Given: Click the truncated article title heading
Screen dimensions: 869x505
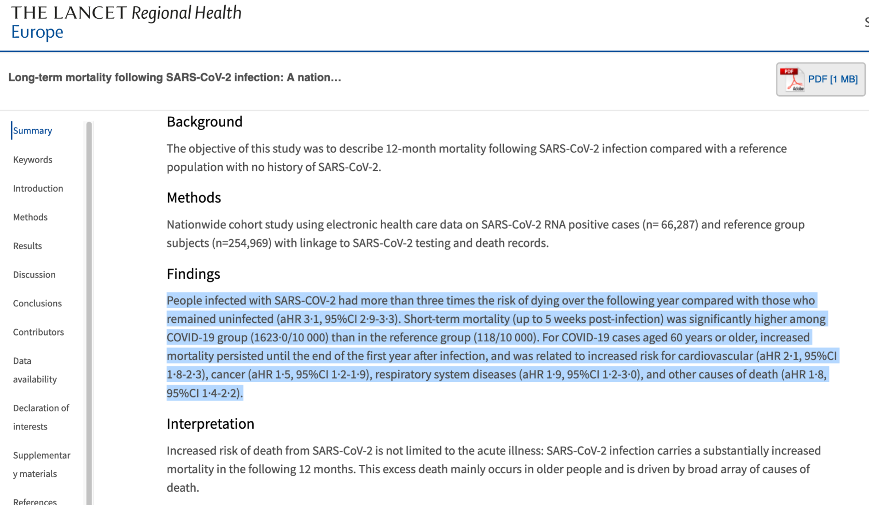Looking at the screenshot, I should 175,77.
